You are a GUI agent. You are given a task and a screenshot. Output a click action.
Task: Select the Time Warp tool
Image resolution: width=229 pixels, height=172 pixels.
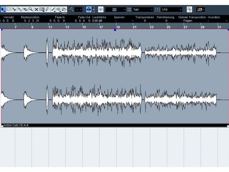tap(42, 10)
